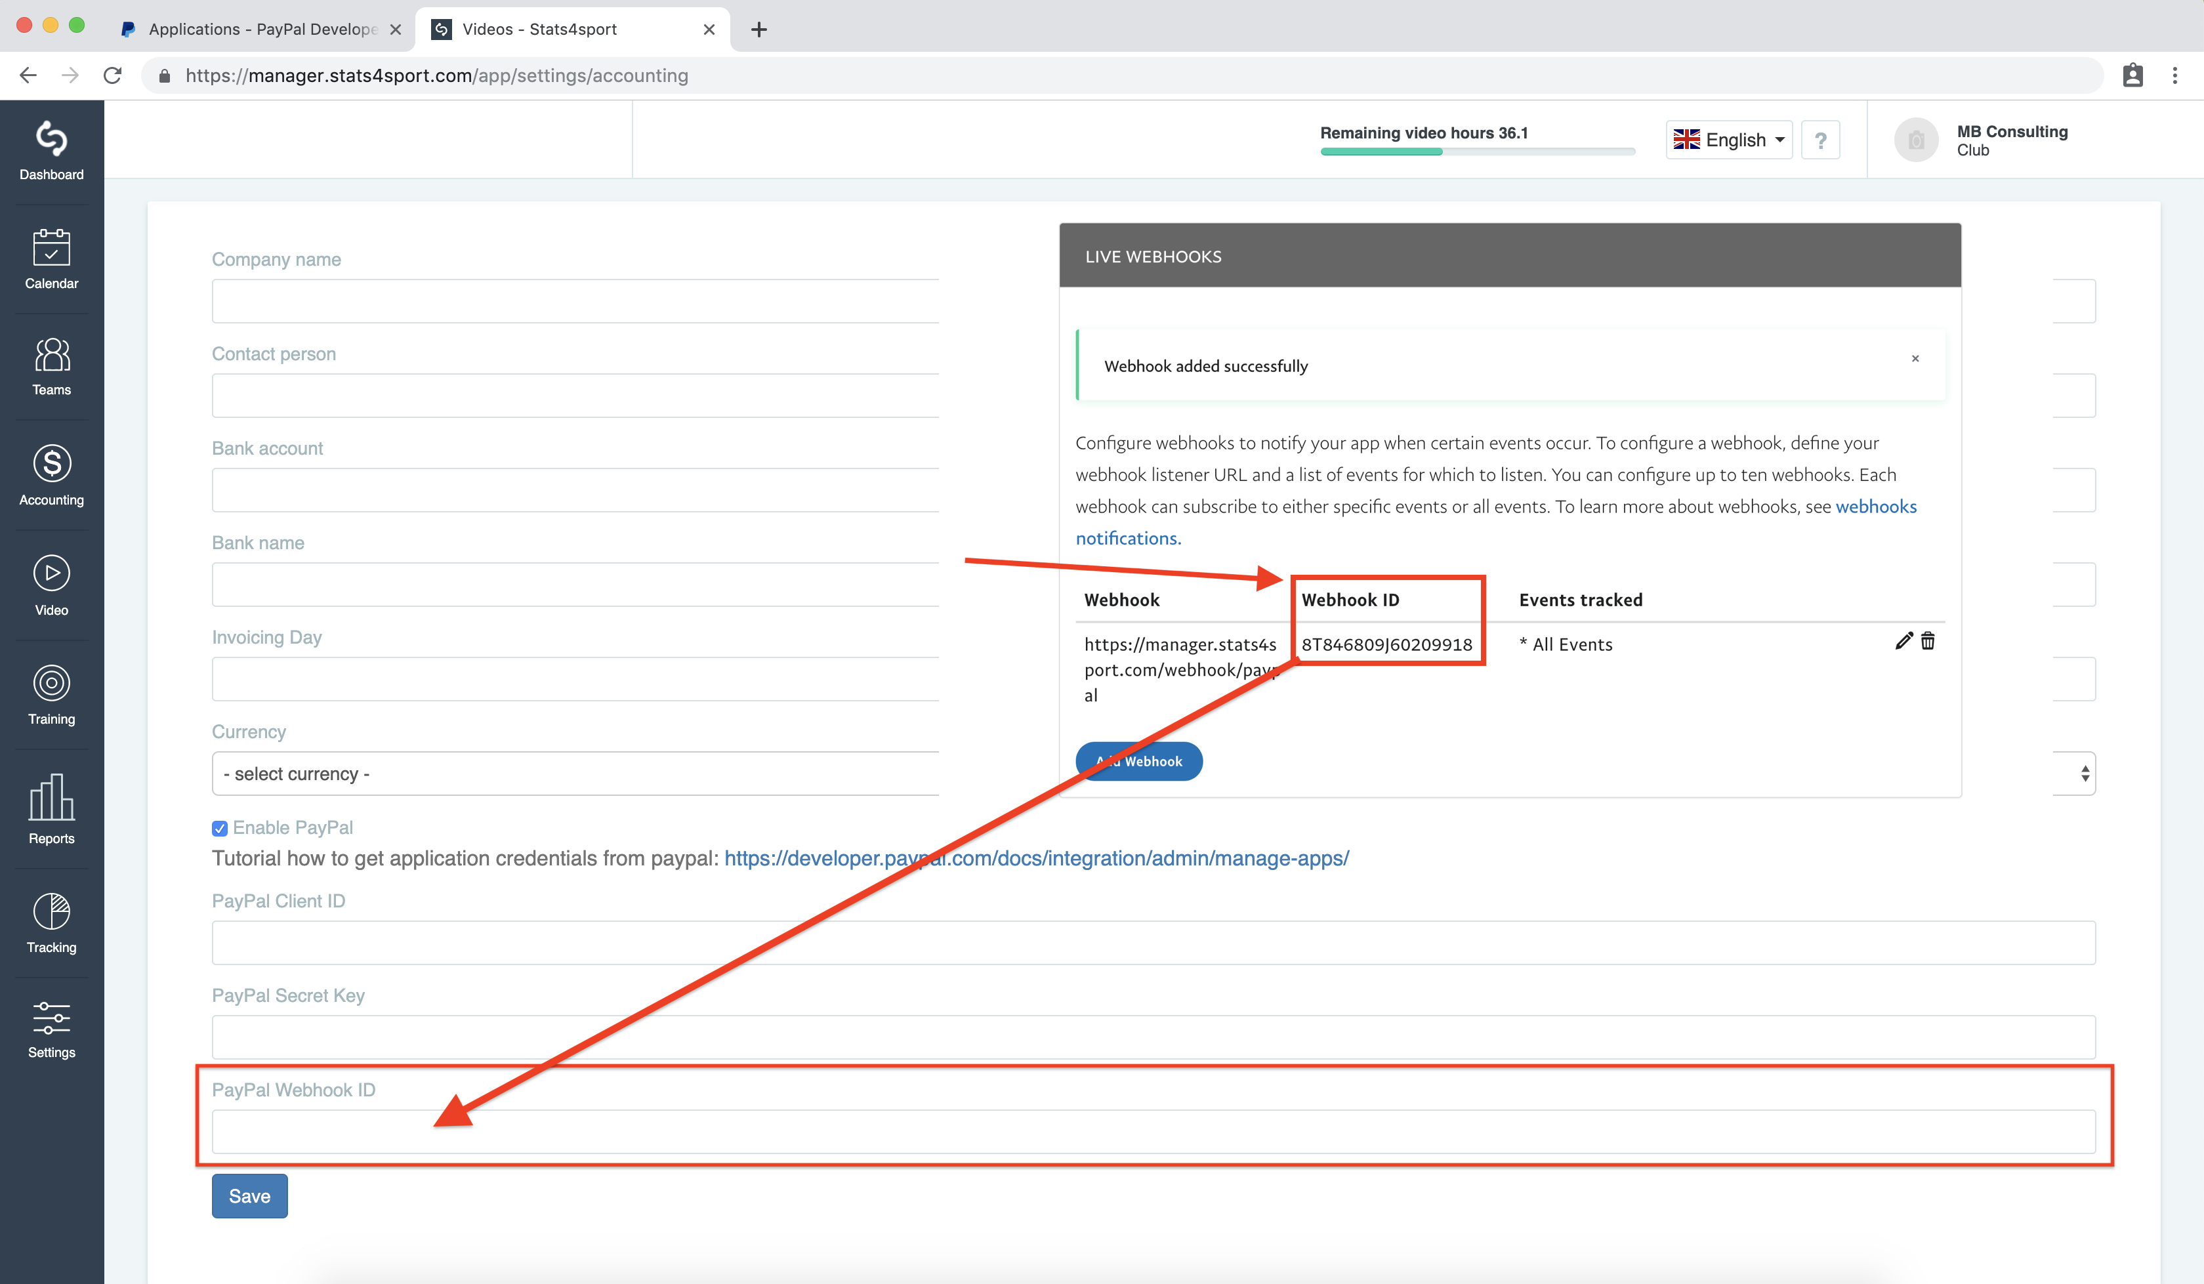The width and height of the screenshot is (2204, 1284).
Task: Toggle the Enable PayPal checkbox
Action: tap(220, 828)
